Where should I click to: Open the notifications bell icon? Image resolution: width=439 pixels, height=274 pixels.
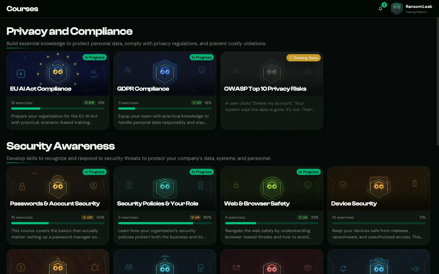click(380, 8)
